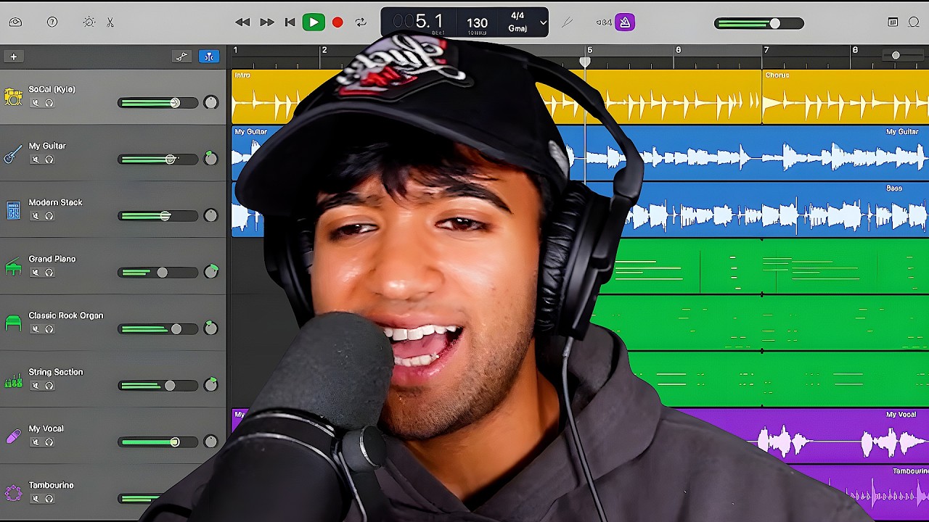Image resolution: width=929 pixels, height=522 pixels.
Task: Mute the My Guitar track
Action: pyautogui.click(x=35, y=159)
